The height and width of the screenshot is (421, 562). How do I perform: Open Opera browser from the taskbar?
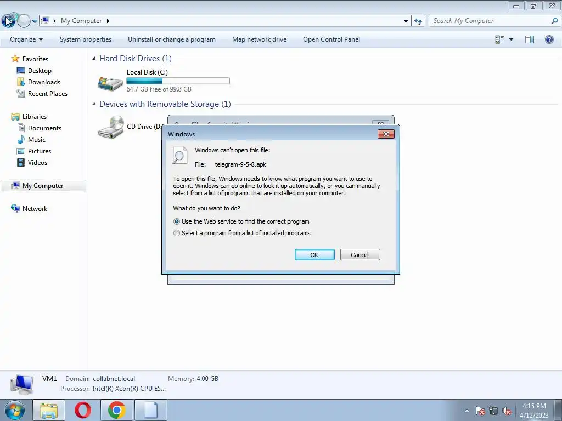pyautogui.click(x=82, y=410)
